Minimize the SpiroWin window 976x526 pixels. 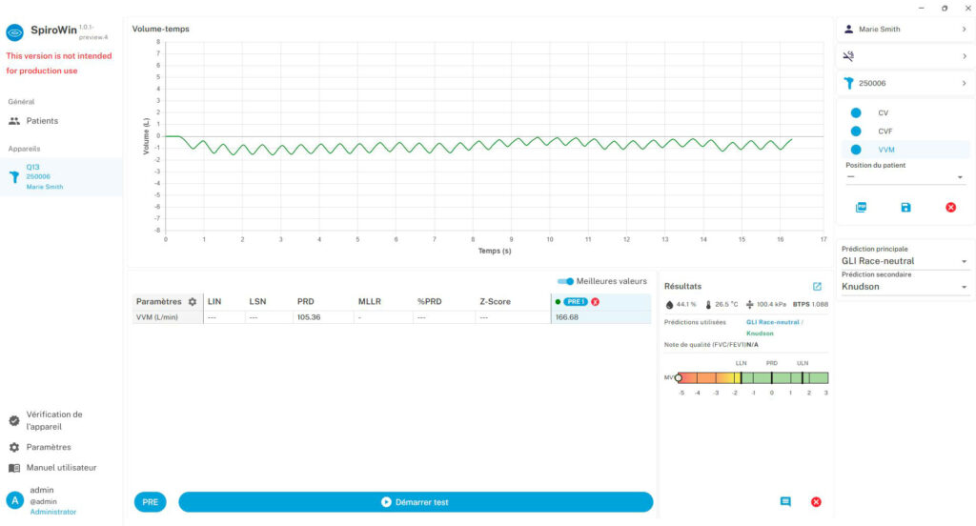[922, 8]
